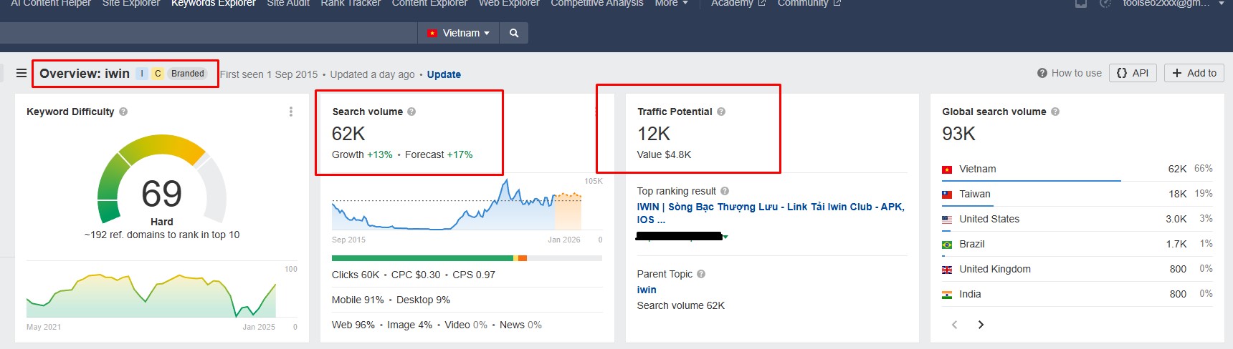This screenshot has height=349, width=1233.
Task: Click the Growth +13% value
Action: tap(362, 154)
